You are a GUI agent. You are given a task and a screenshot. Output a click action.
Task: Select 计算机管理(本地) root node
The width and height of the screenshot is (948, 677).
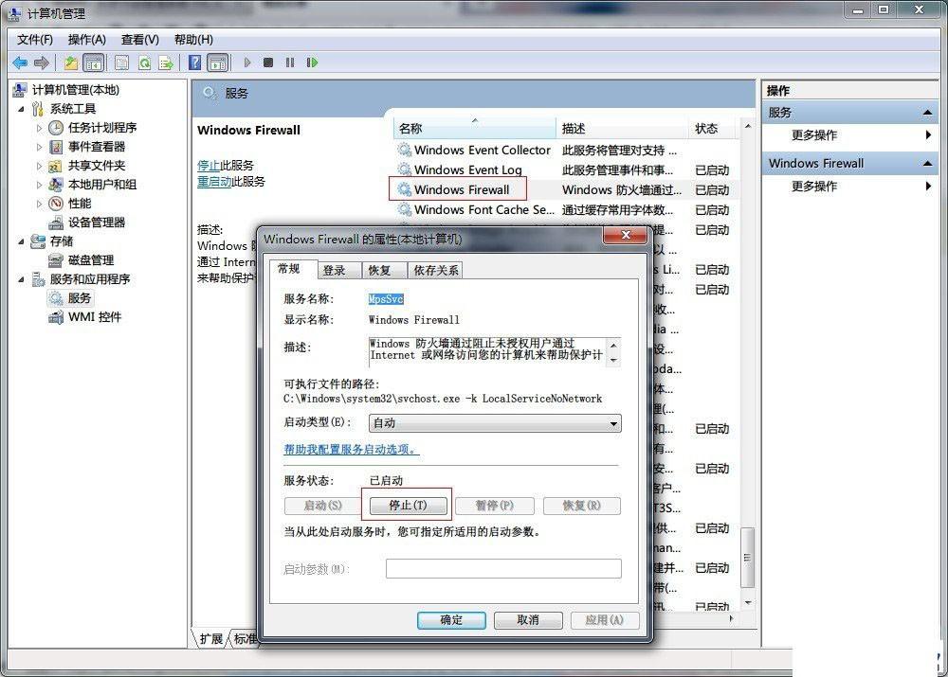tap(76, 90)
